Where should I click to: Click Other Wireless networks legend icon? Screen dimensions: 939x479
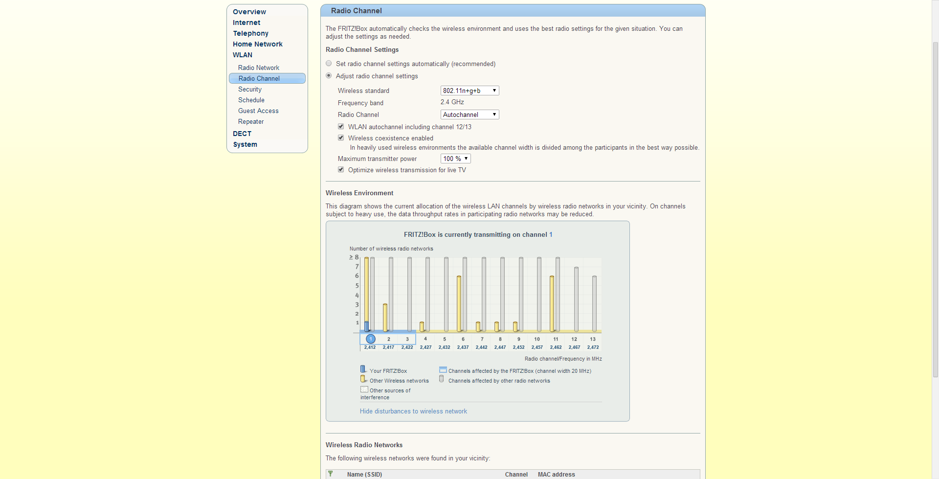[363, 379]
